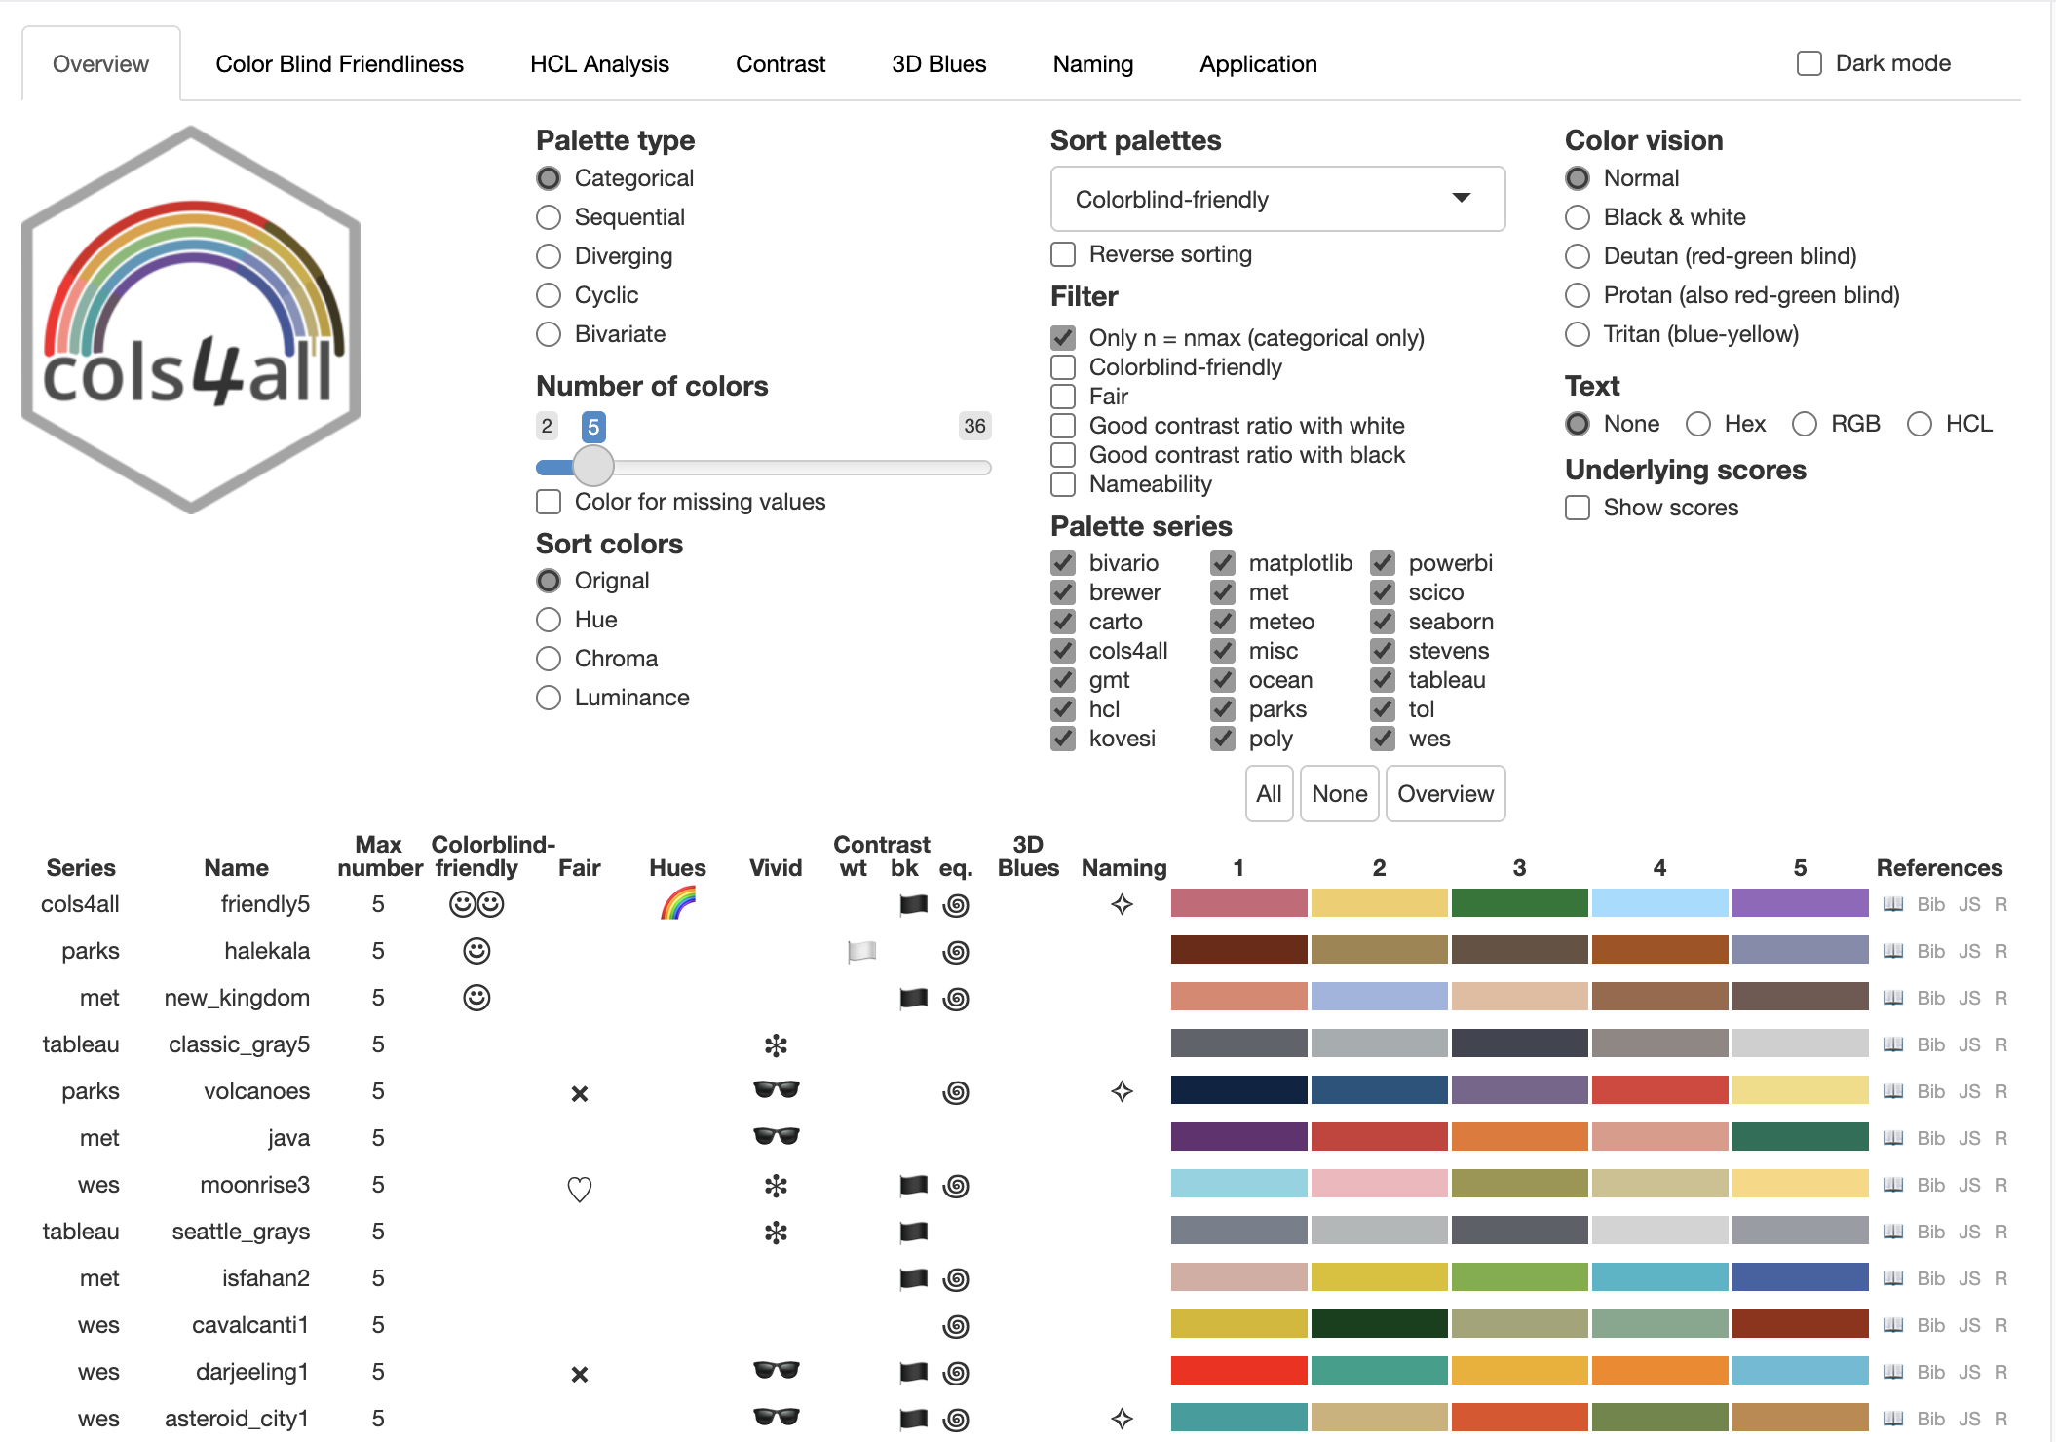Click the white flag contrast icon for halekala
2056x1442 pixels.
click(x=861, y=951)
